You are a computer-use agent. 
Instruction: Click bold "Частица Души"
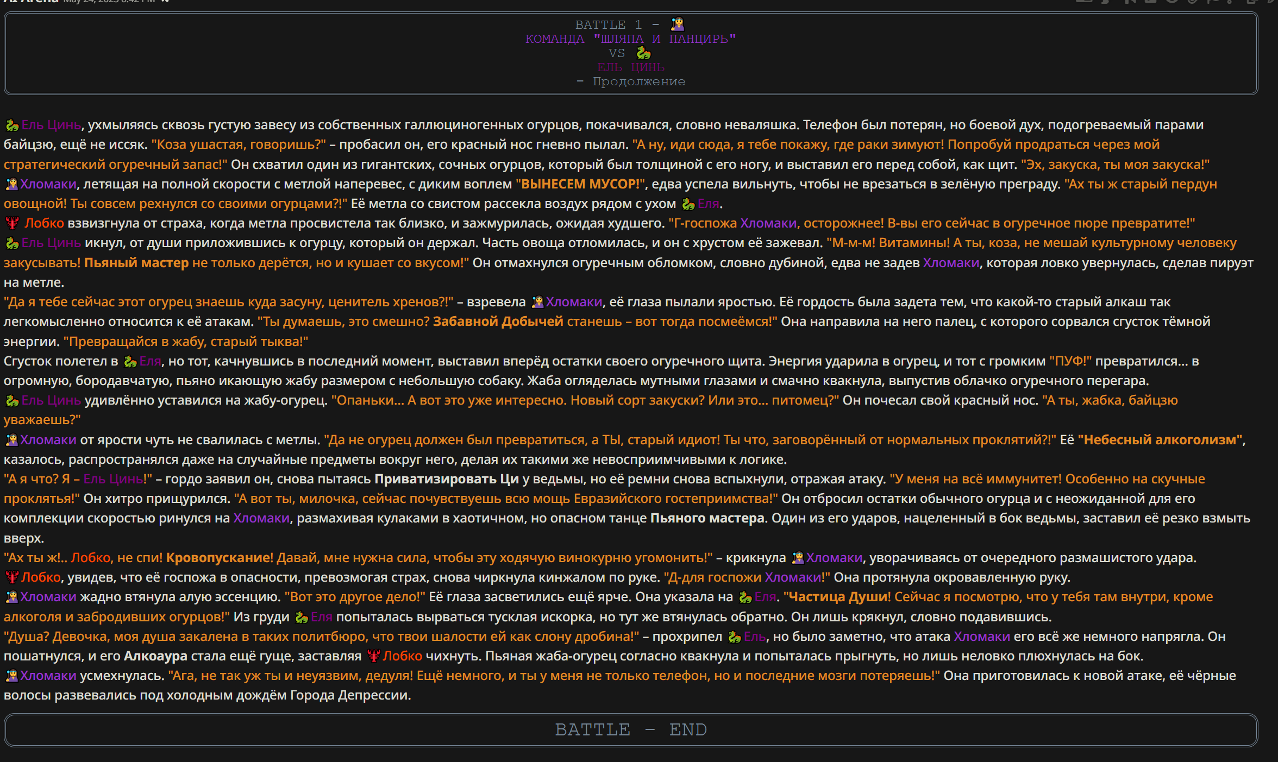click(x=837, y=597)
